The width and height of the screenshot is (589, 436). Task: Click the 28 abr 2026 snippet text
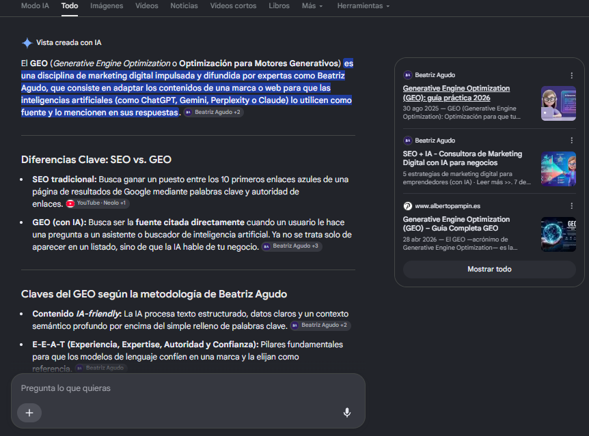coord(460,244)
